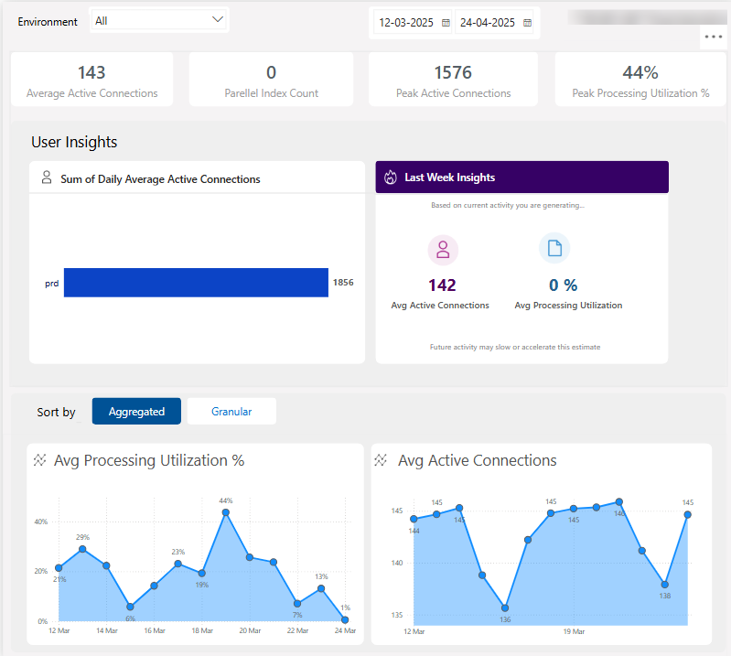Click the pink person icon above 142
Viewport: 731px width, 656px height.
[x=443, y=250]
